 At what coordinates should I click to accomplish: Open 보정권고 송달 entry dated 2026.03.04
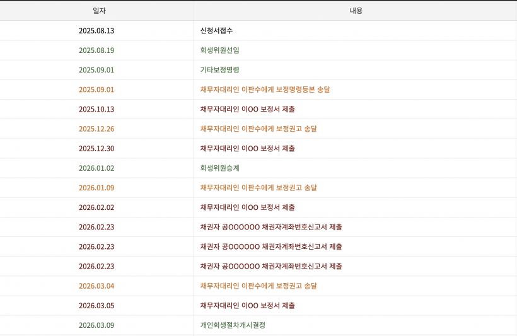[x=258, y=286]
